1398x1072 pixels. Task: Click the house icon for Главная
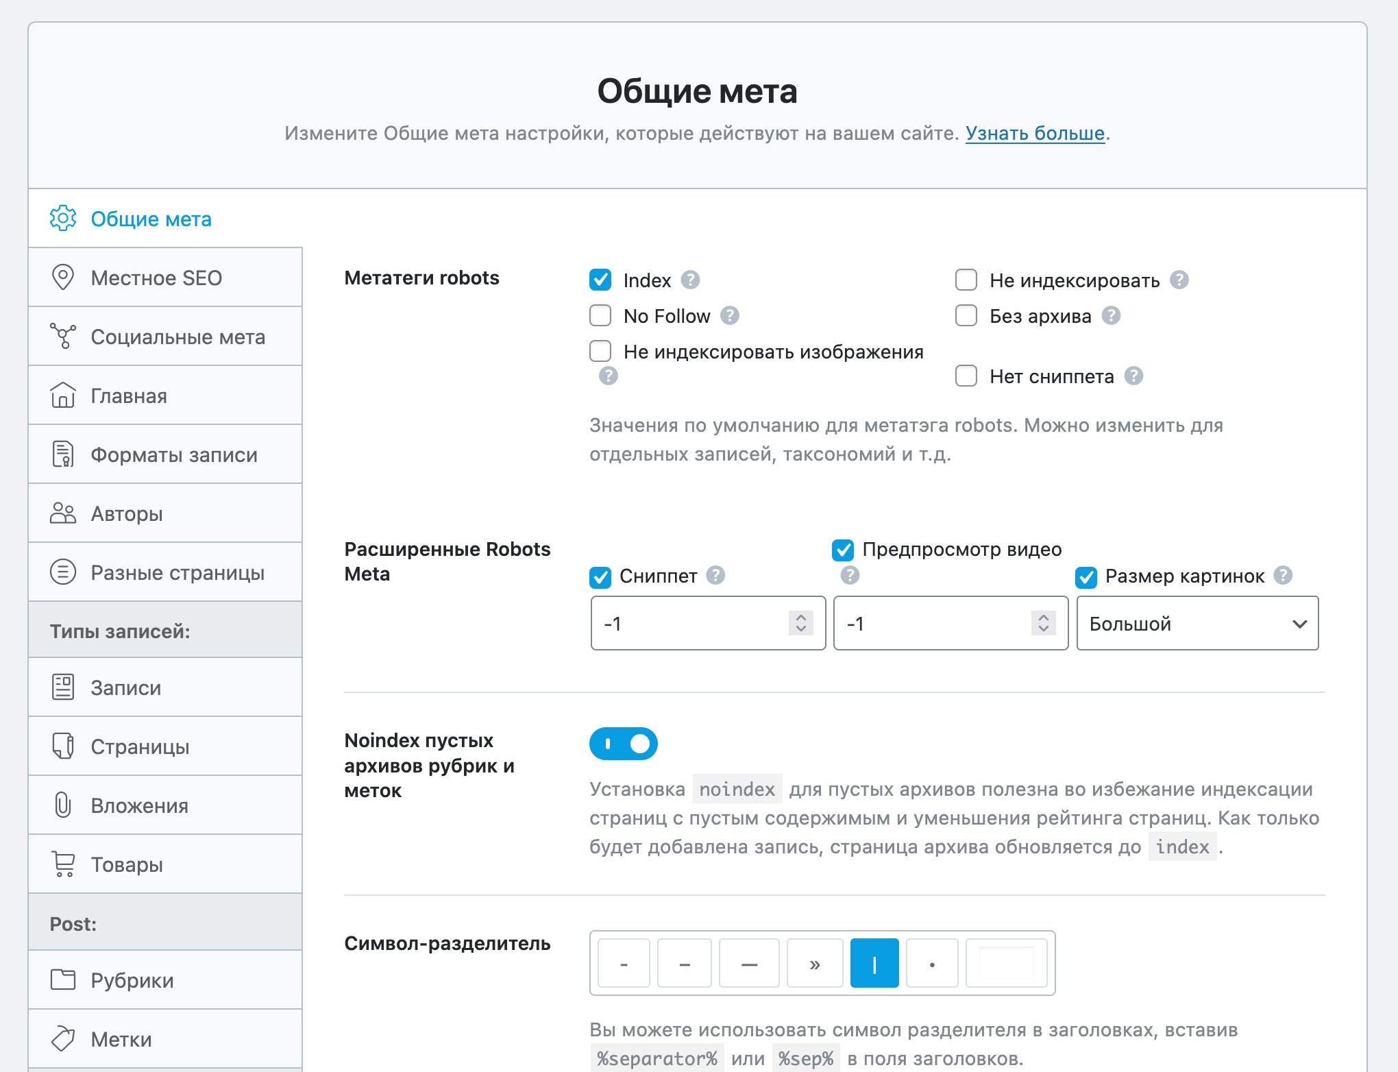[x=63, y=395]
